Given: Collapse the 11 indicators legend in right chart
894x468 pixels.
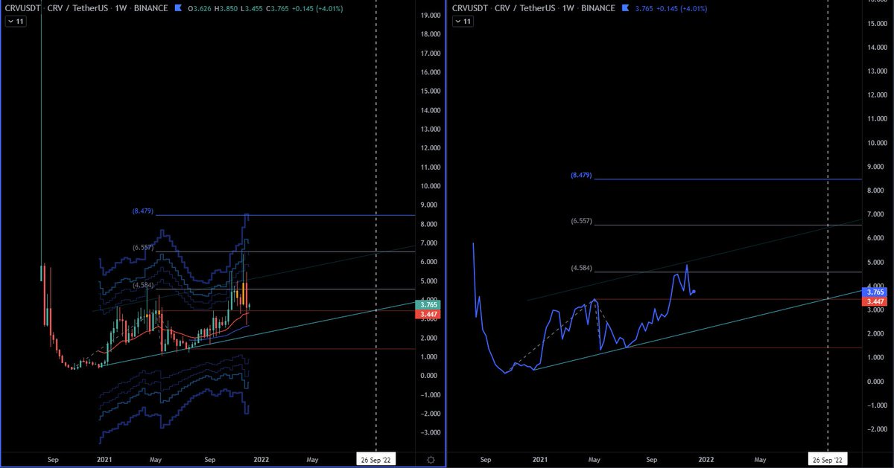Looking at the screenshot, I should 463,22.
